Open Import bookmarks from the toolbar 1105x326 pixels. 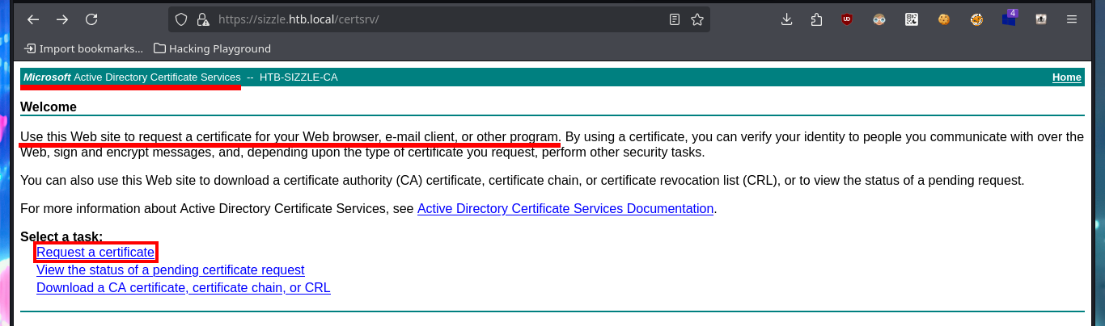pos(84,48)
